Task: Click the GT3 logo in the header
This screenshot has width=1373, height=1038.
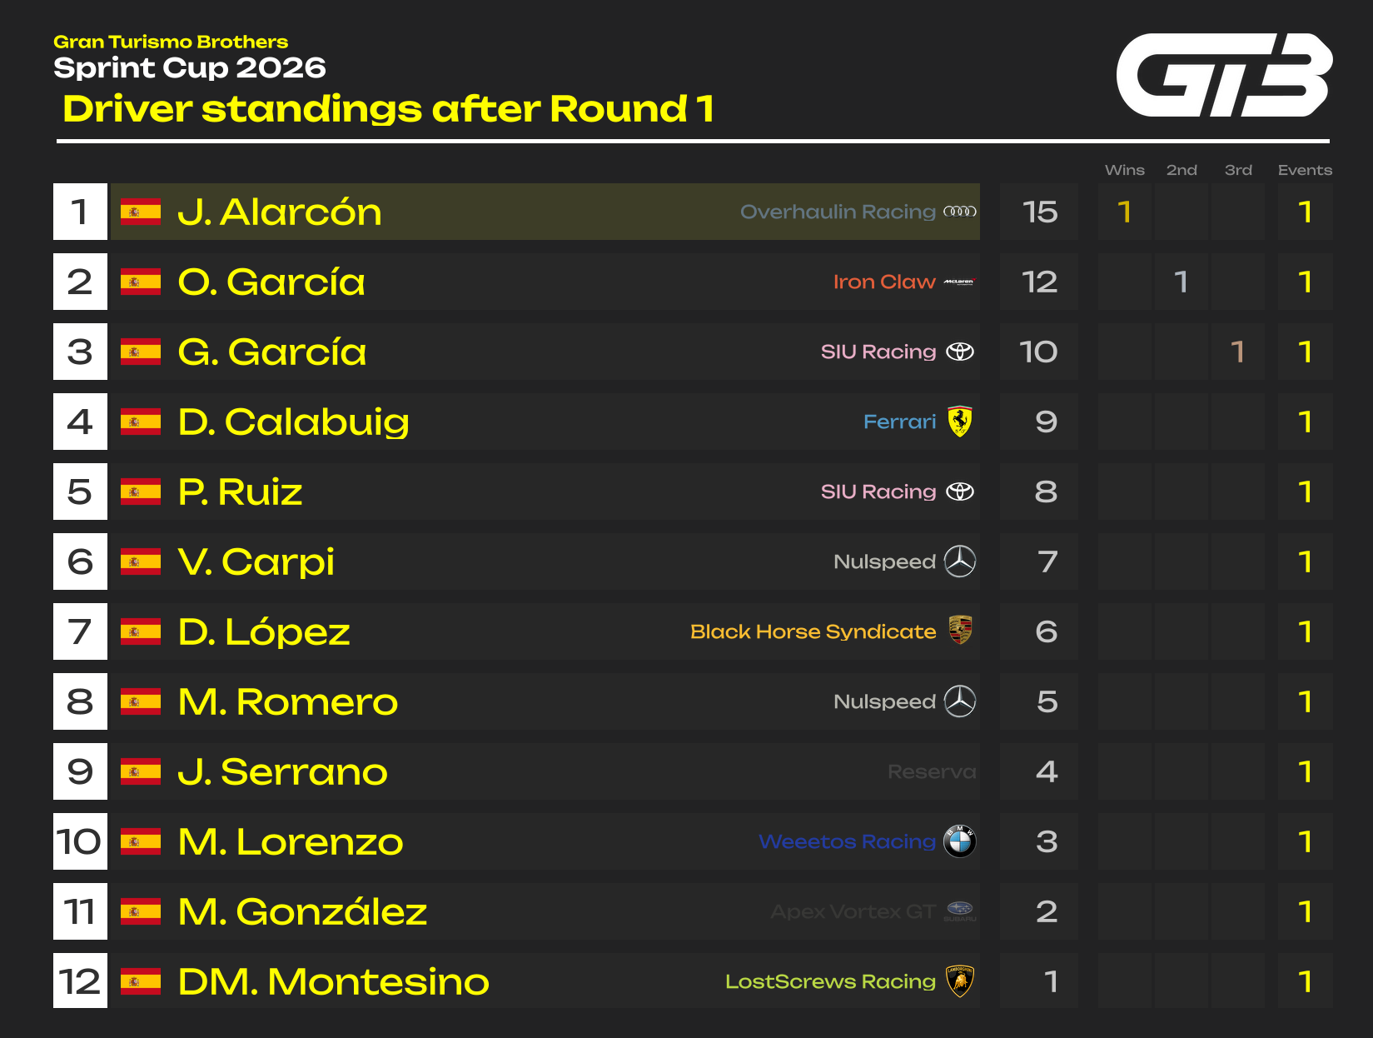Action: (x=1223, y=75)
